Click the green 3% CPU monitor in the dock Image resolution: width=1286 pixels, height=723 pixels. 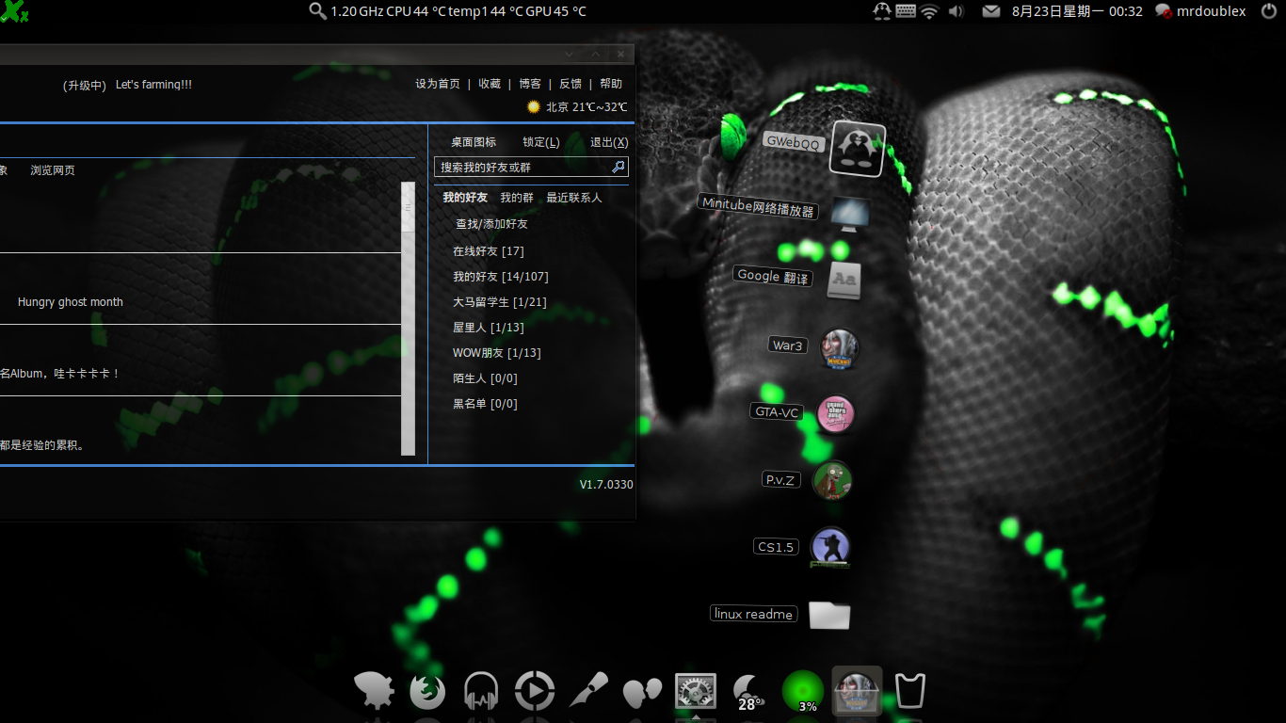tap(803, 692)
